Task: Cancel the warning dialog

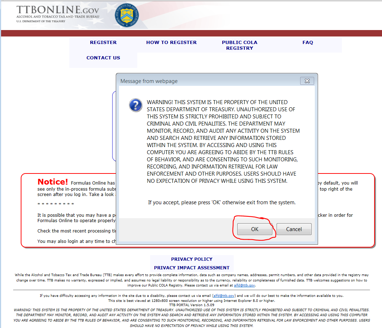Action: click(x=294, y=229)
